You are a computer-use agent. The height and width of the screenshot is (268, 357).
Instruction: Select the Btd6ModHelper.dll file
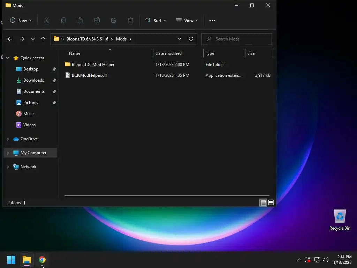(89, 75)
